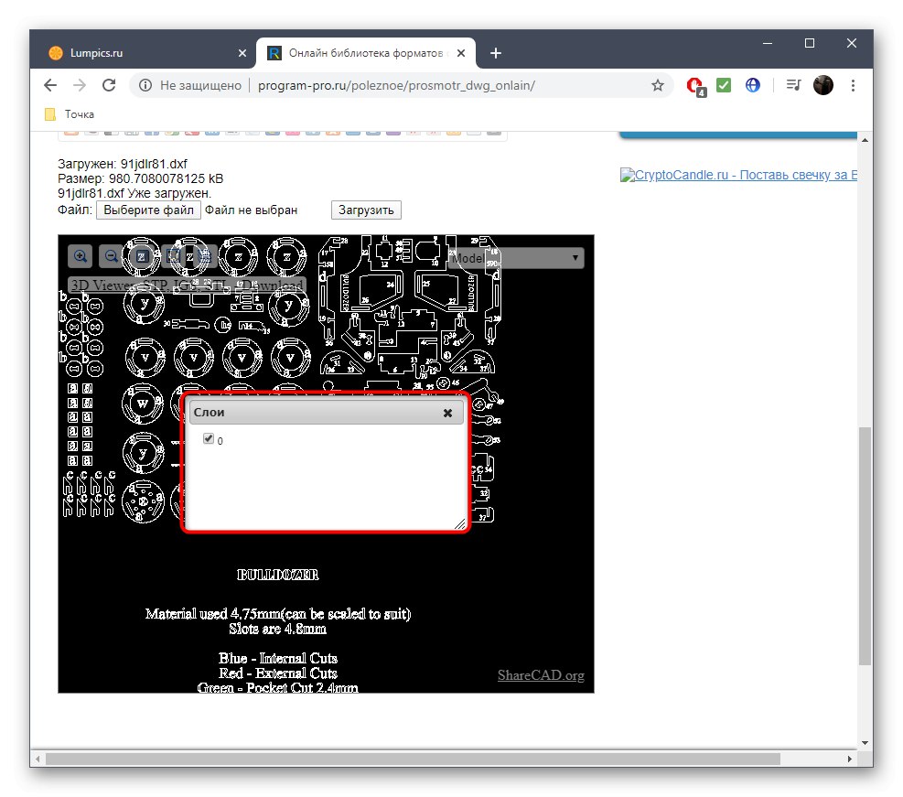This screenshot has width=903, height=797.
Task: Click the 'Размер: 980.7080078125 kB' text
Action: 140,178
